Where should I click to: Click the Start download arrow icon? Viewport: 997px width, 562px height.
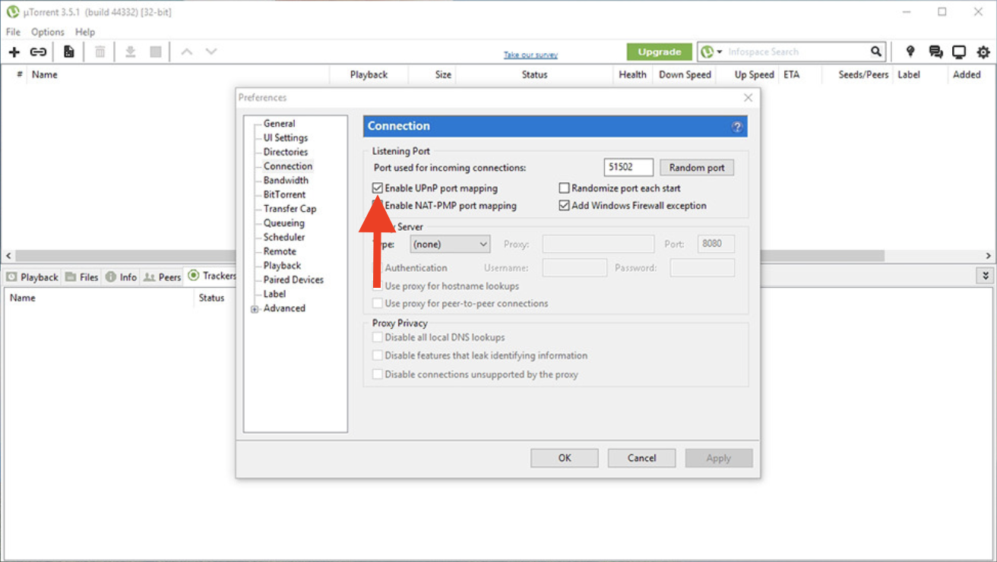click(131, 52)
